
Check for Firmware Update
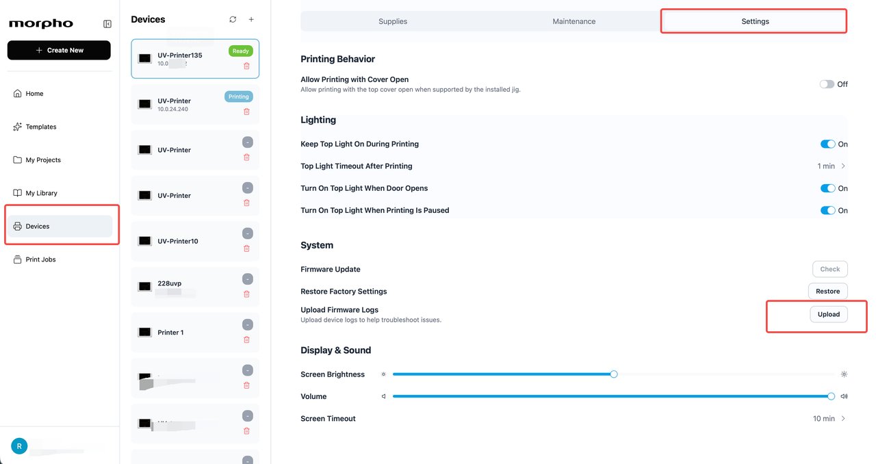click(830, 269)
